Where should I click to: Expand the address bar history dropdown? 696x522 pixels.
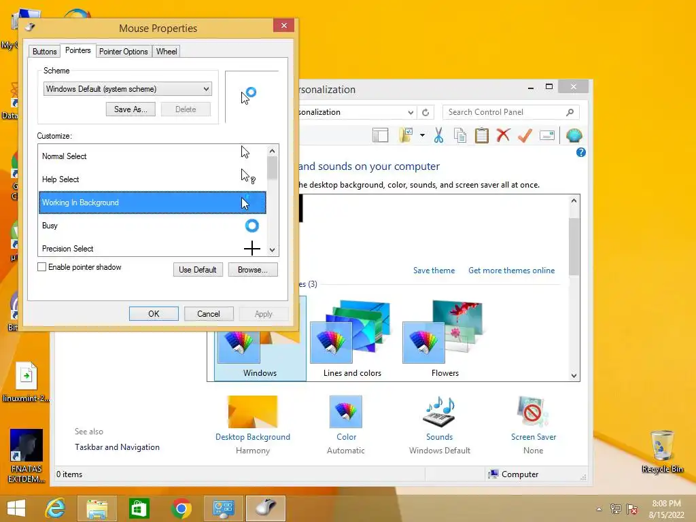pyautogui.click(x=411, y=112)
